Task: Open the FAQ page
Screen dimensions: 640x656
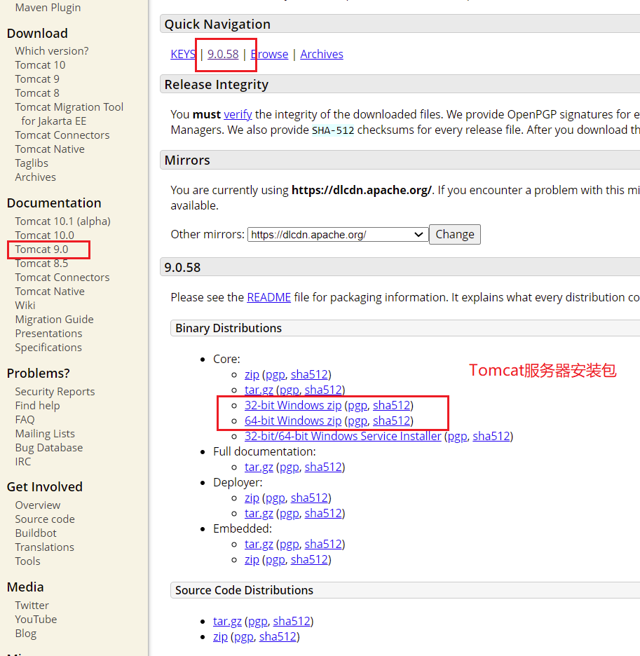Action: 25,420
